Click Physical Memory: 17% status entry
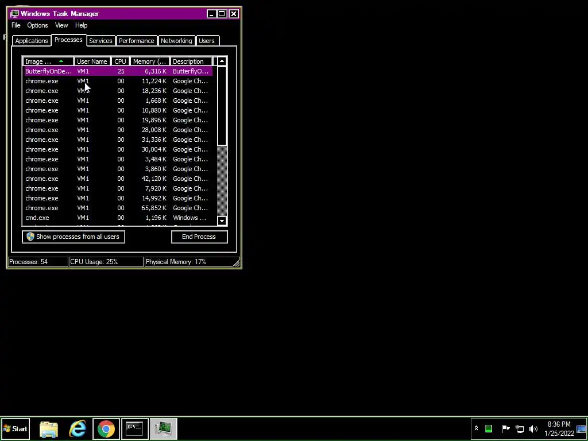The height and width of the screenshot is (441, 588). pos(188,262)
